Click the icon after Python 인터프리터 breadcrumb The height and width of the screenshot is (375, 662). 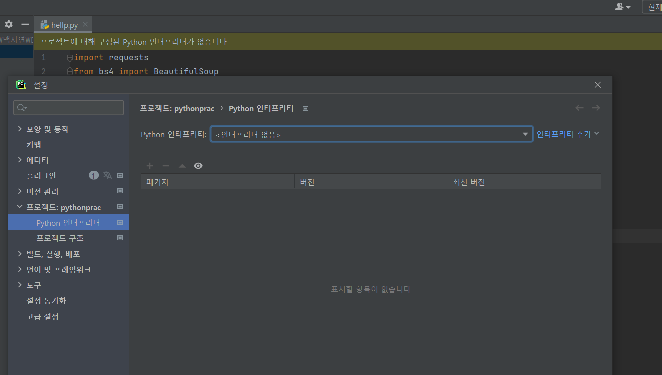click(x=306, y=108)
